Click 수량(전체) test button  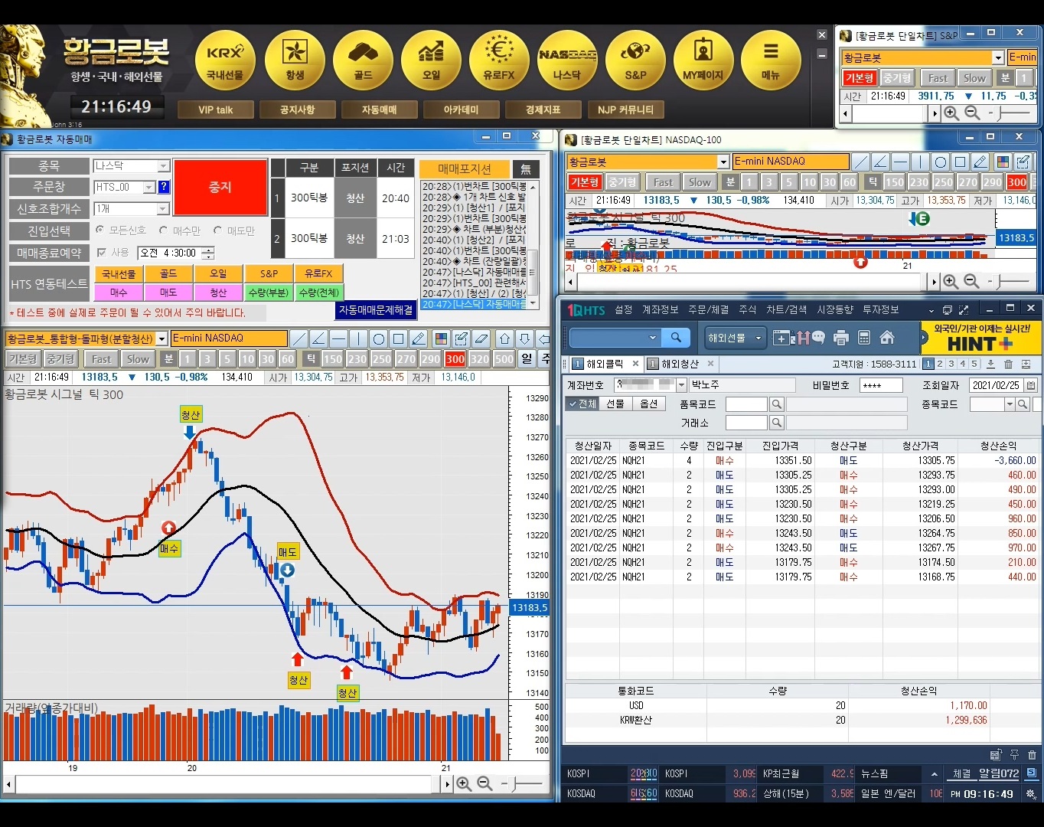(x=318, y=293)
